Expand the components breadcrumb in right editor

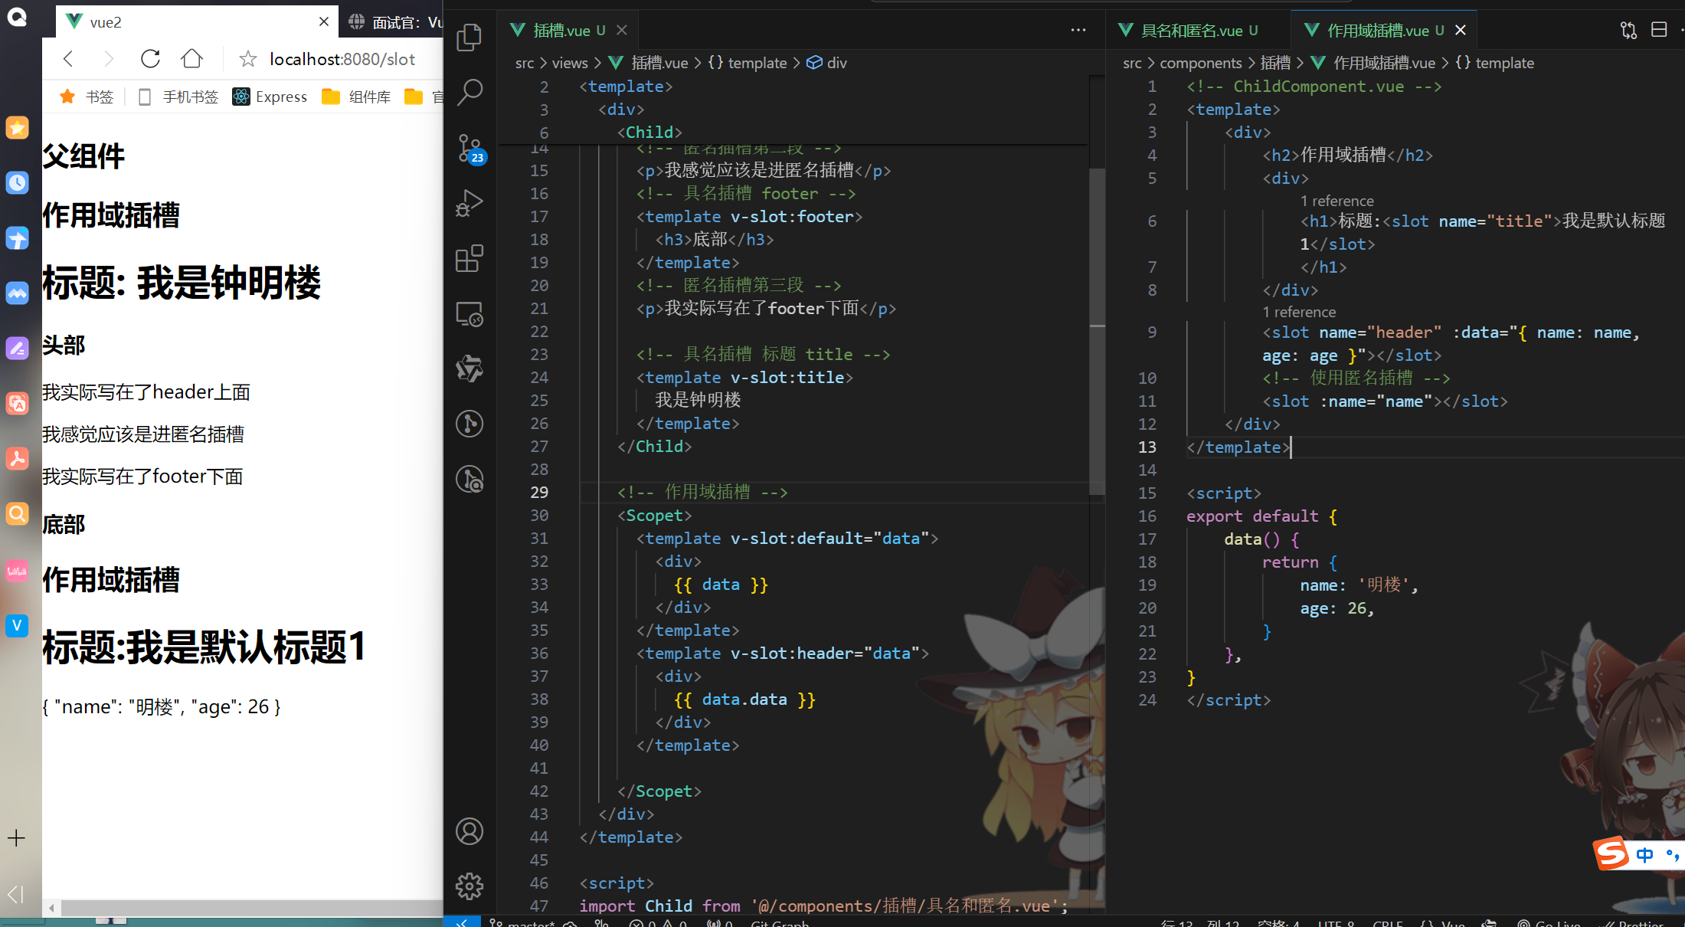click(1201, 63)
